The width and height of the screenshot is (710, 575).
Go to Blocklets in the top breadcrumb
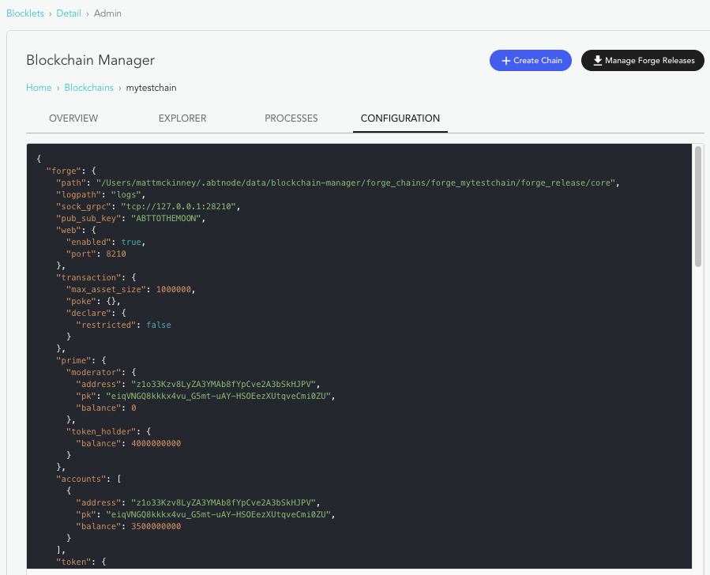click(25, 13)
